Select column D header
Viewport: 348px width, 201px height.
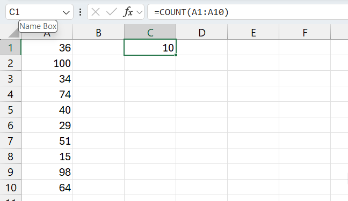click(x=202, y=33)
